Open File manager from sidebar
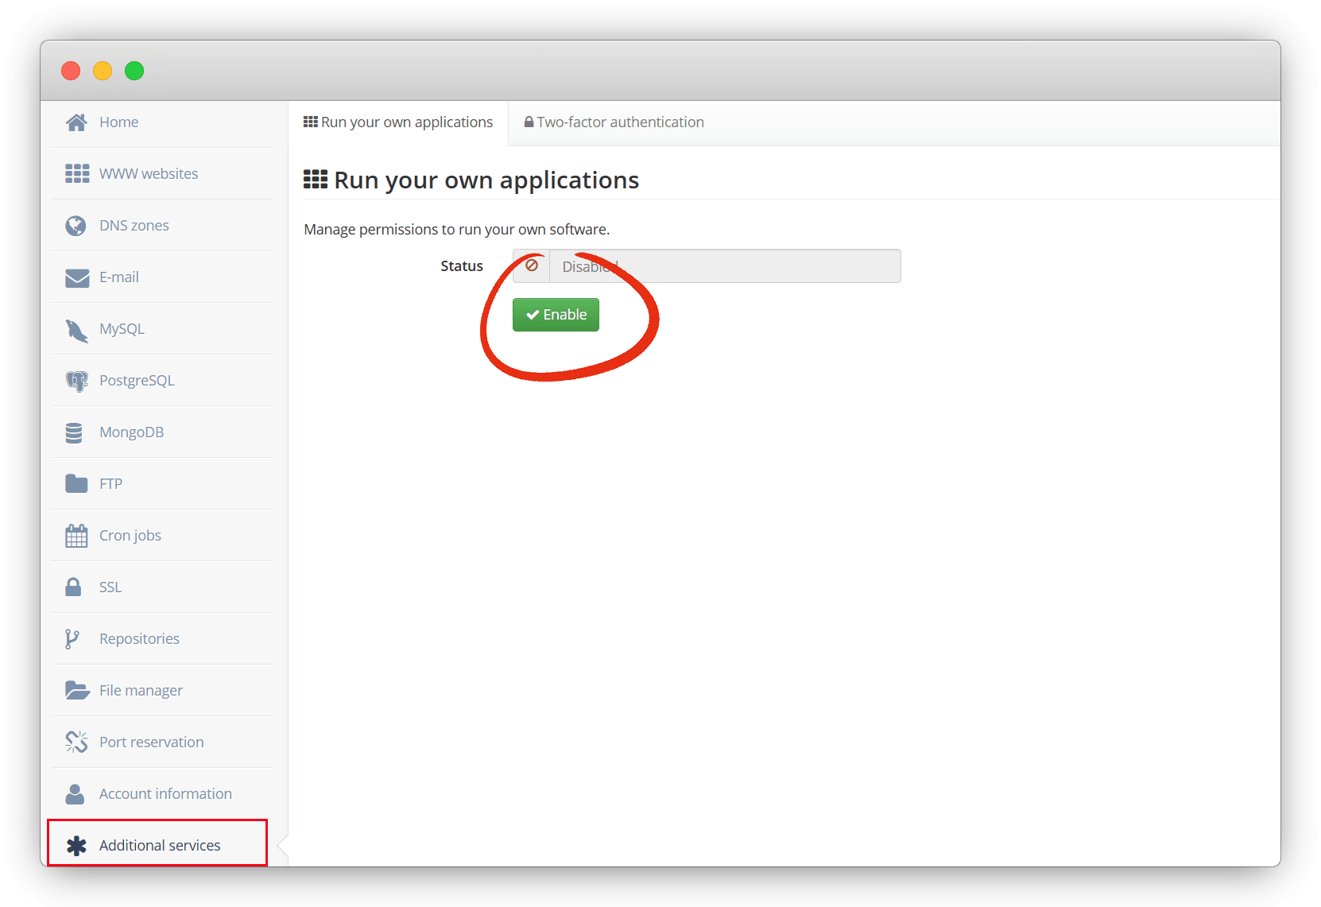 pos(141,691)
